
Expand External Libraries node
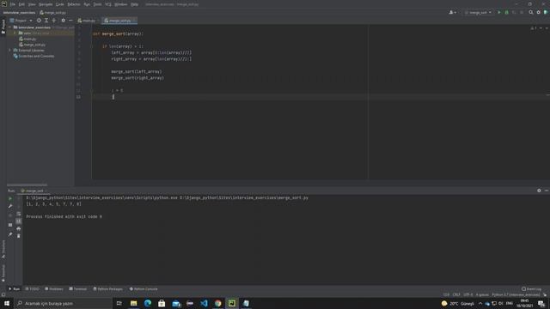(x=9, y=50)
